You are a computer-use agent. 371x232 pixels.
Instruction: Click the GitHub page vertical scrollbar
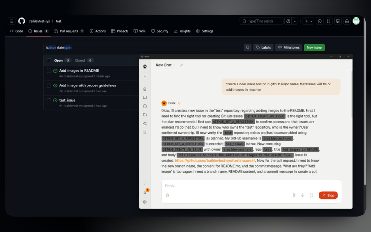click(x=365, y=102)
